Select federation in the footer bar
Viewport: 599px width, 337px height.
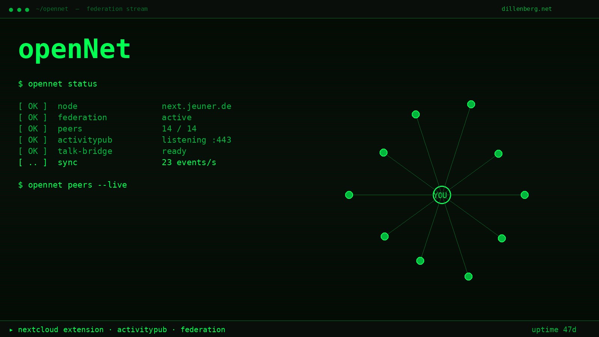point(203,330)
